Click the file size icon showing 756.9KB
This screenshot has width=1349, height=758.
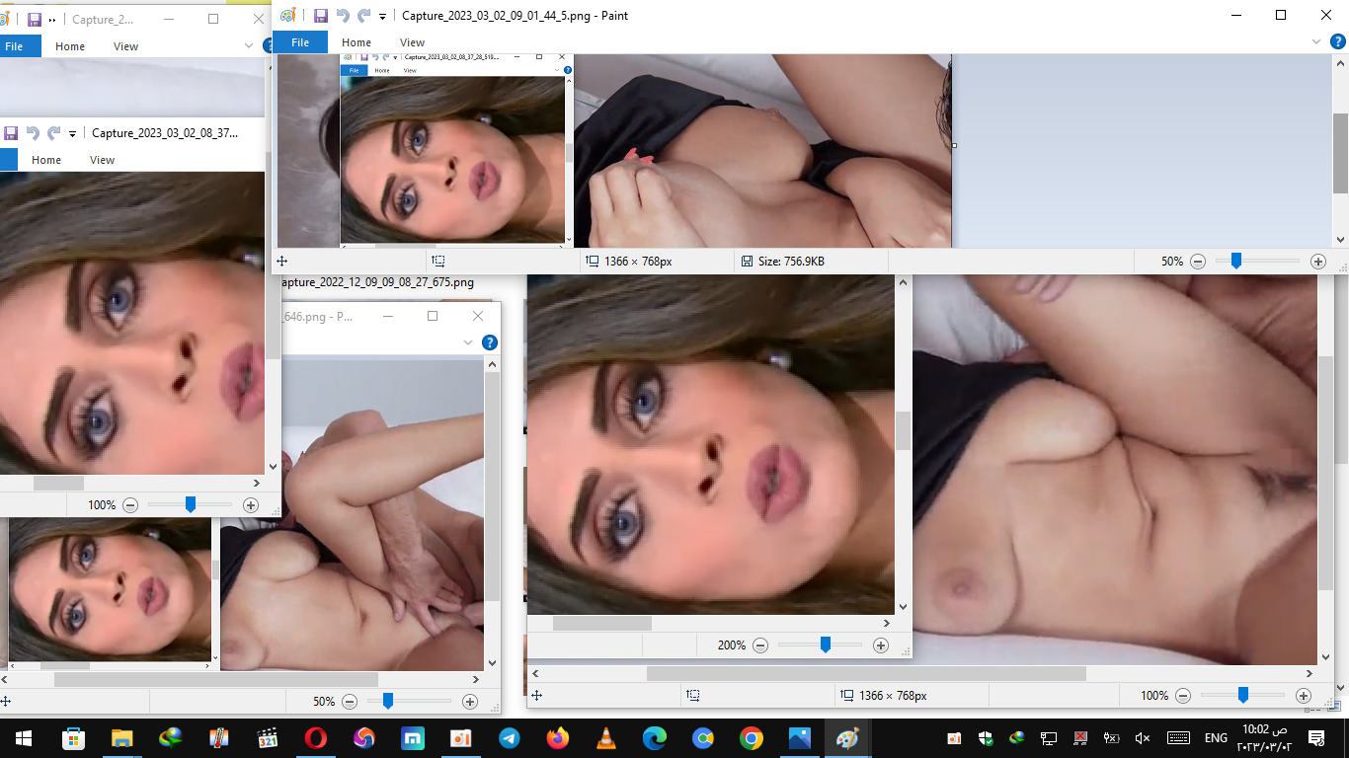coord(747,261)
